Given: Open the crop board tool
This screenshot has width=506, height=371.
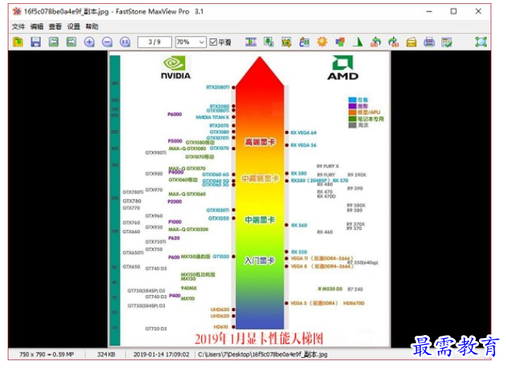Looking at the screenshot, I should [x=286, y=42].
